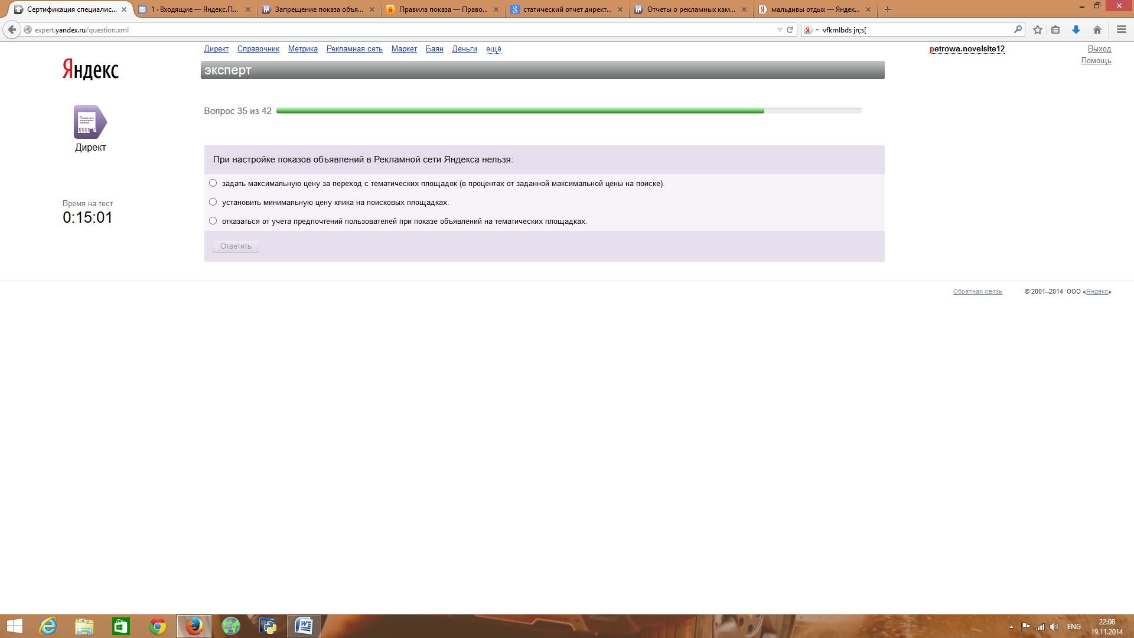Screen dimensions: 1134x638
Task: Open the Справочник link
Action: click(258, 49)
